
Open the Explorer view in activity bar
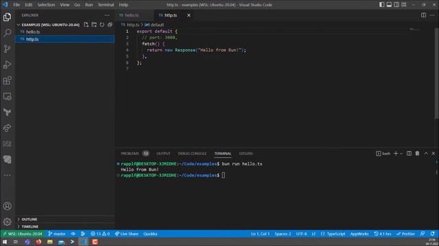click(x=8, y=17)
